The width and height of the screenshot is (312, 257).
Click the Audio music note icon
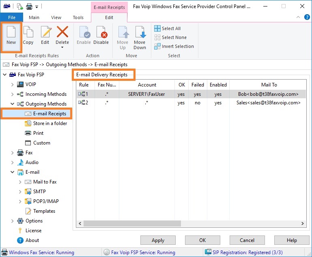click(x=20, y=162)
